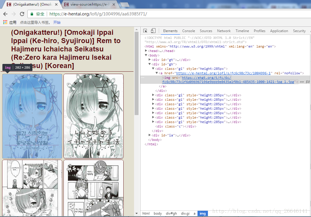Switch to the Security tab
The height and width of the screenshot is (217, 311).
(x=299, y=31)
